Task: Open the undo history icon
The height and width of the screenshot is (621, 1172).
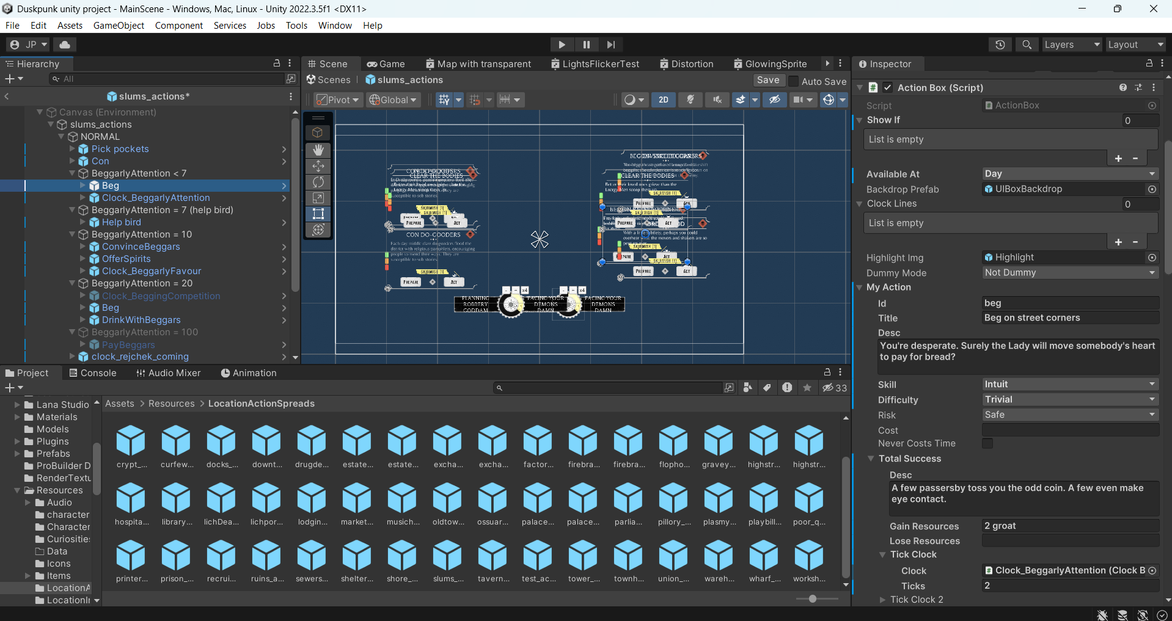Action: pyautogui.click(x=1000, y=45)
